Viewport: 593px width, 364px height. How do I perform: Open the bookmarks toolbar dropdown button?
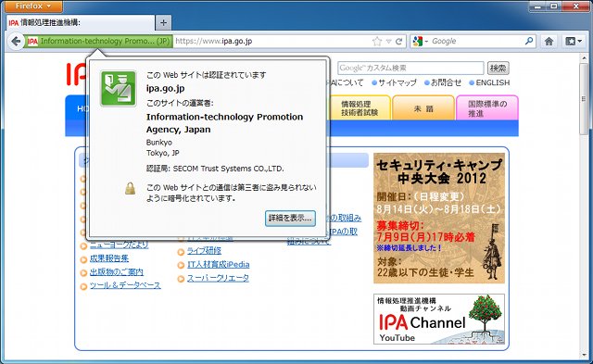pos(574,41)
